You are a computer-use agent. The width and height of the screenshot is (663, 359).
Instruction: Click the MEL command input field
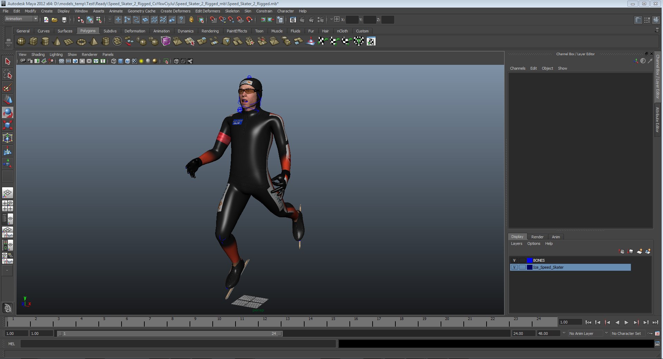(x=178, y=344)
